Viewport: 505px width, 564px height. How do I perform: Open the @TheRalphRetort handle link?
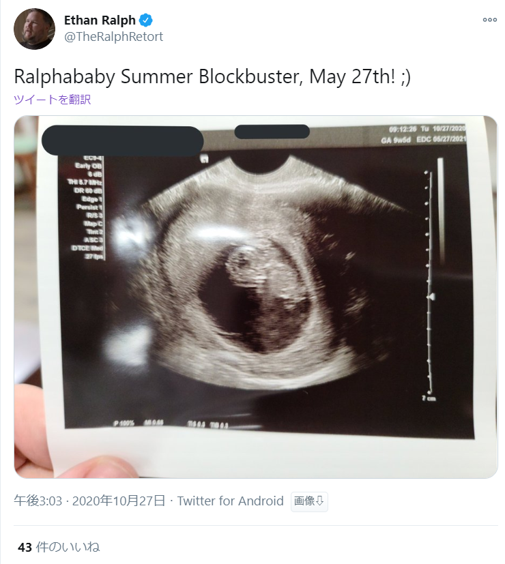(113, 37)
